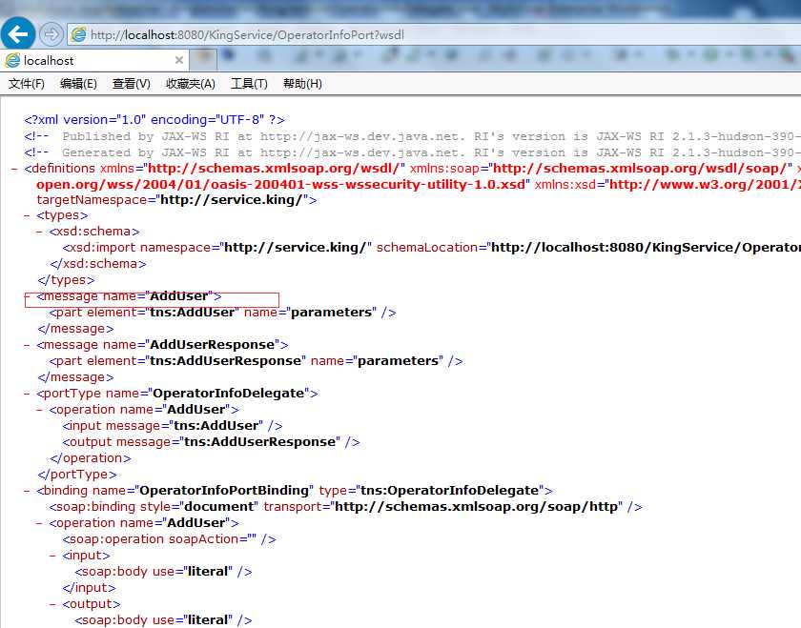
Task: Click soap:body use="literal" under output
Action: 163,620
